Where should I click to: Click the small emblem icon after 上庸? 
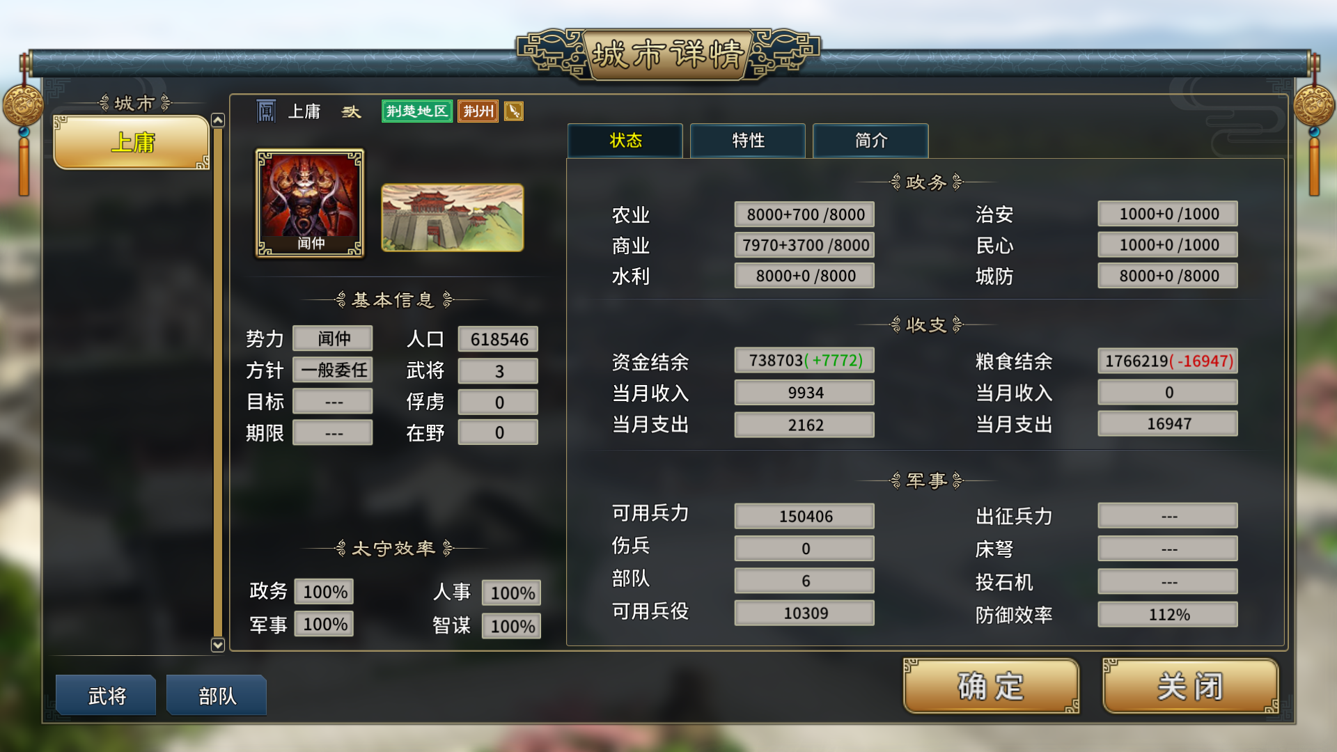(x=351, y=112)
